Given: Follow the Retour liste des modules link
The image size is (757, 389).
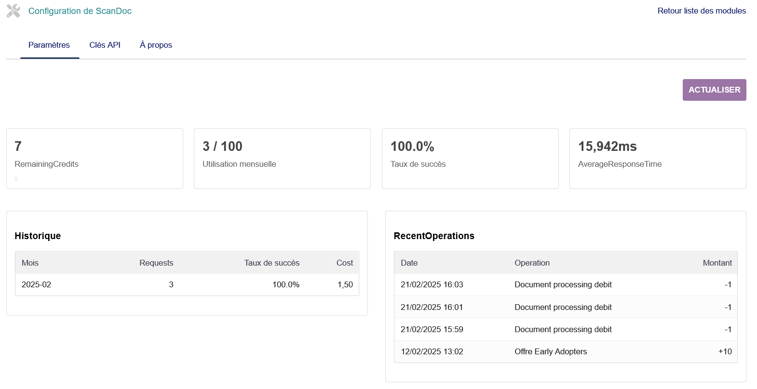Looking at the screenshot, I should (x=702, y=11).
